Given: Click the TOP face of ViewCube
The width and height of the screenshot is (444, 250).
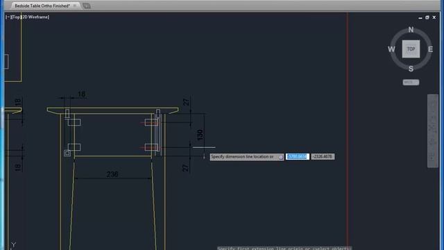Looking at the screenshot, I should (x=411, y=49).
